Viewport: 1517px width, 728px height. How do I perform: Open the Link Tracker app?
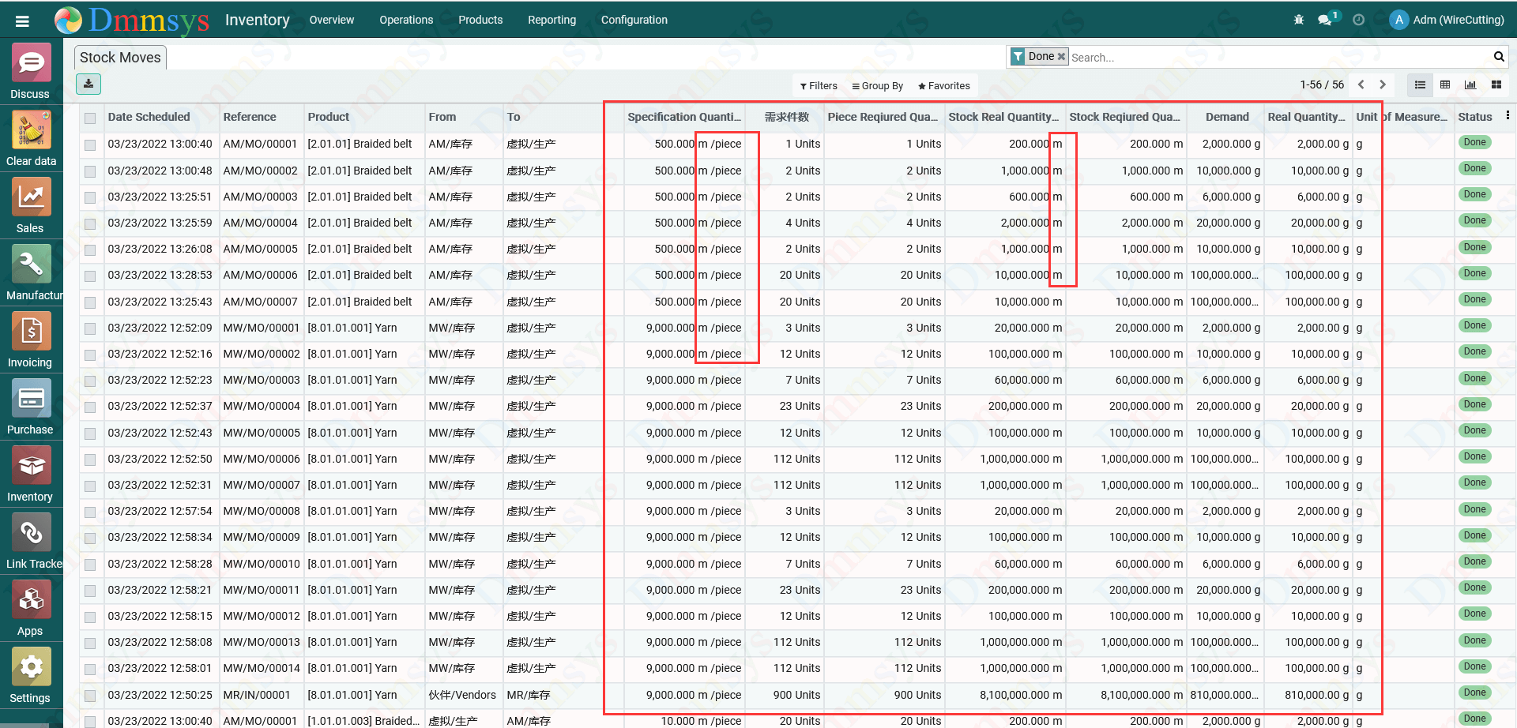pos(31,542)
